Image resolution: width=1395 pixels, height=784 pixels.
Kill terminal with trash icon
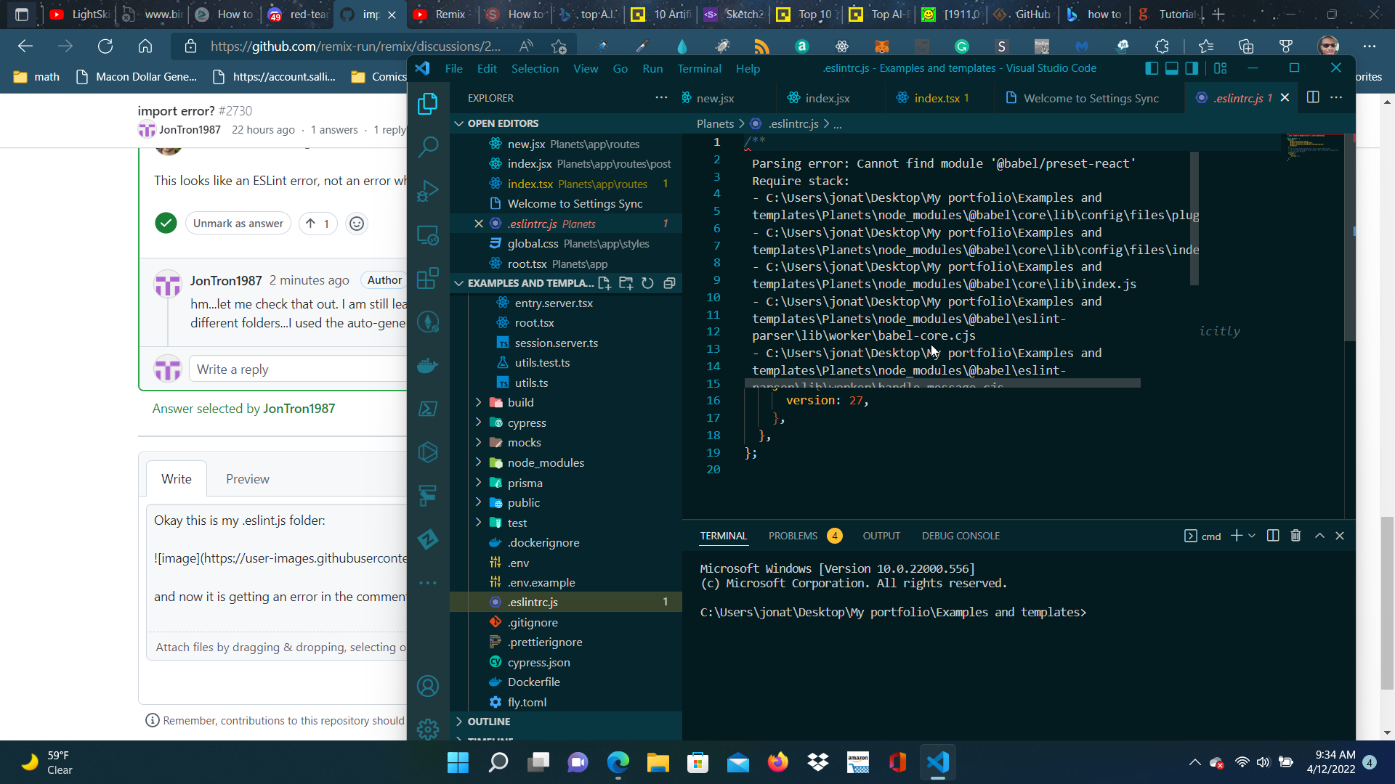point(1295,536)
